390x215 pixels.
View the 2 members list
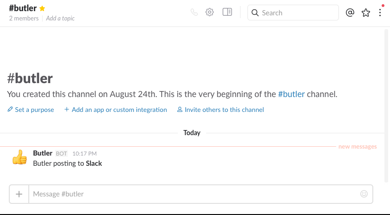pyautogui.click(x=24, y=19)
